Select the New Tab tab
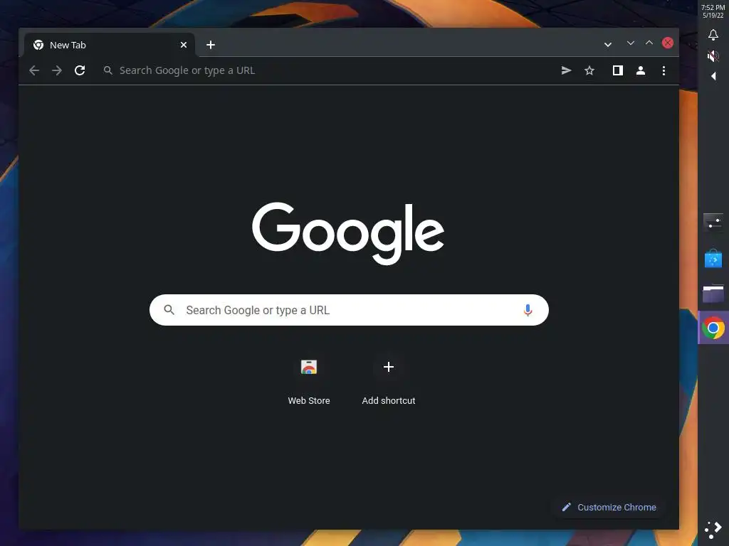Image resolution: width=729 pixels, height=546 pixels. pyautogui.click(x=109, y=45)
